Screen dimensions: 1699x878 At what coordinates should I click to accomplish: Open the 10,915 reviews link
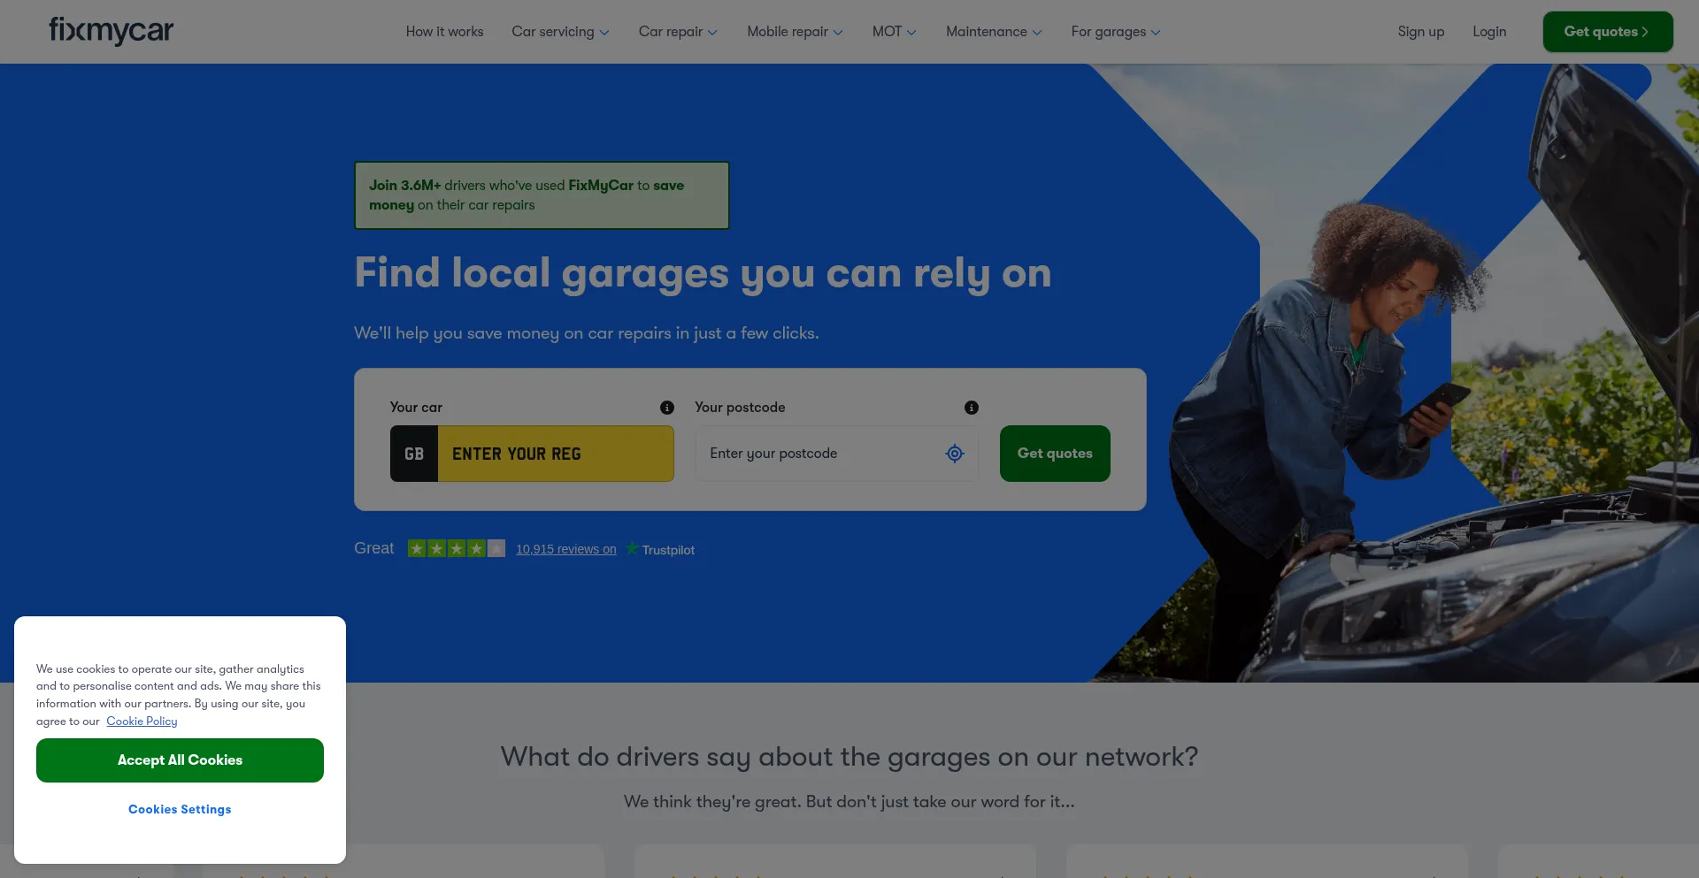coord(566,549)
